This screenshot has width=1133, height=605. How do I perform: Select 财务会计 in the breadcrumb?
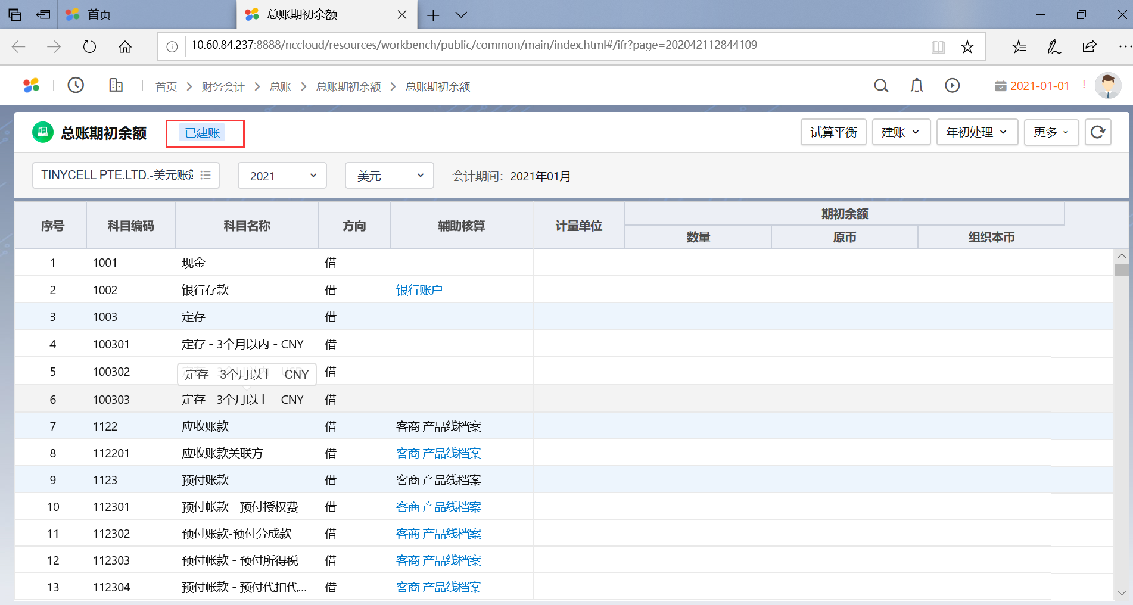click(x=223, y=87)
